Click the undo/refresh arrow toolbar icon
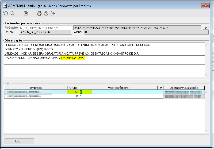 [6, 13]
